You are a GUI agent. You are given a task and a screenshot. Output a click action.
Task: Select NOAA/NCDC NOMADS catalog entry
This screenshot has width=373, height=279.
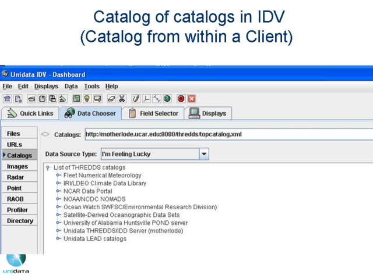86,199
